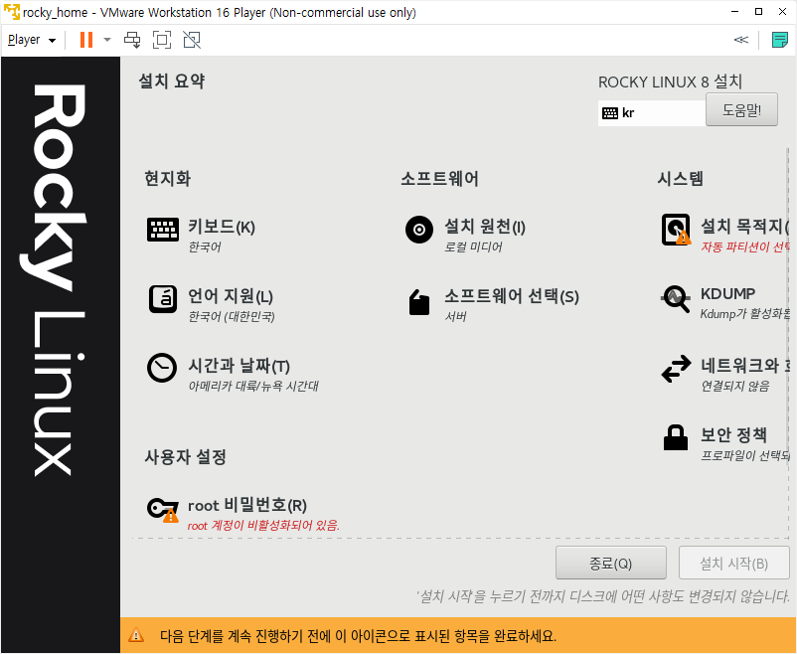The height and width of the screenshot is (654, 797).
Task: Close the VMware Player window
Action: (783, 11)
